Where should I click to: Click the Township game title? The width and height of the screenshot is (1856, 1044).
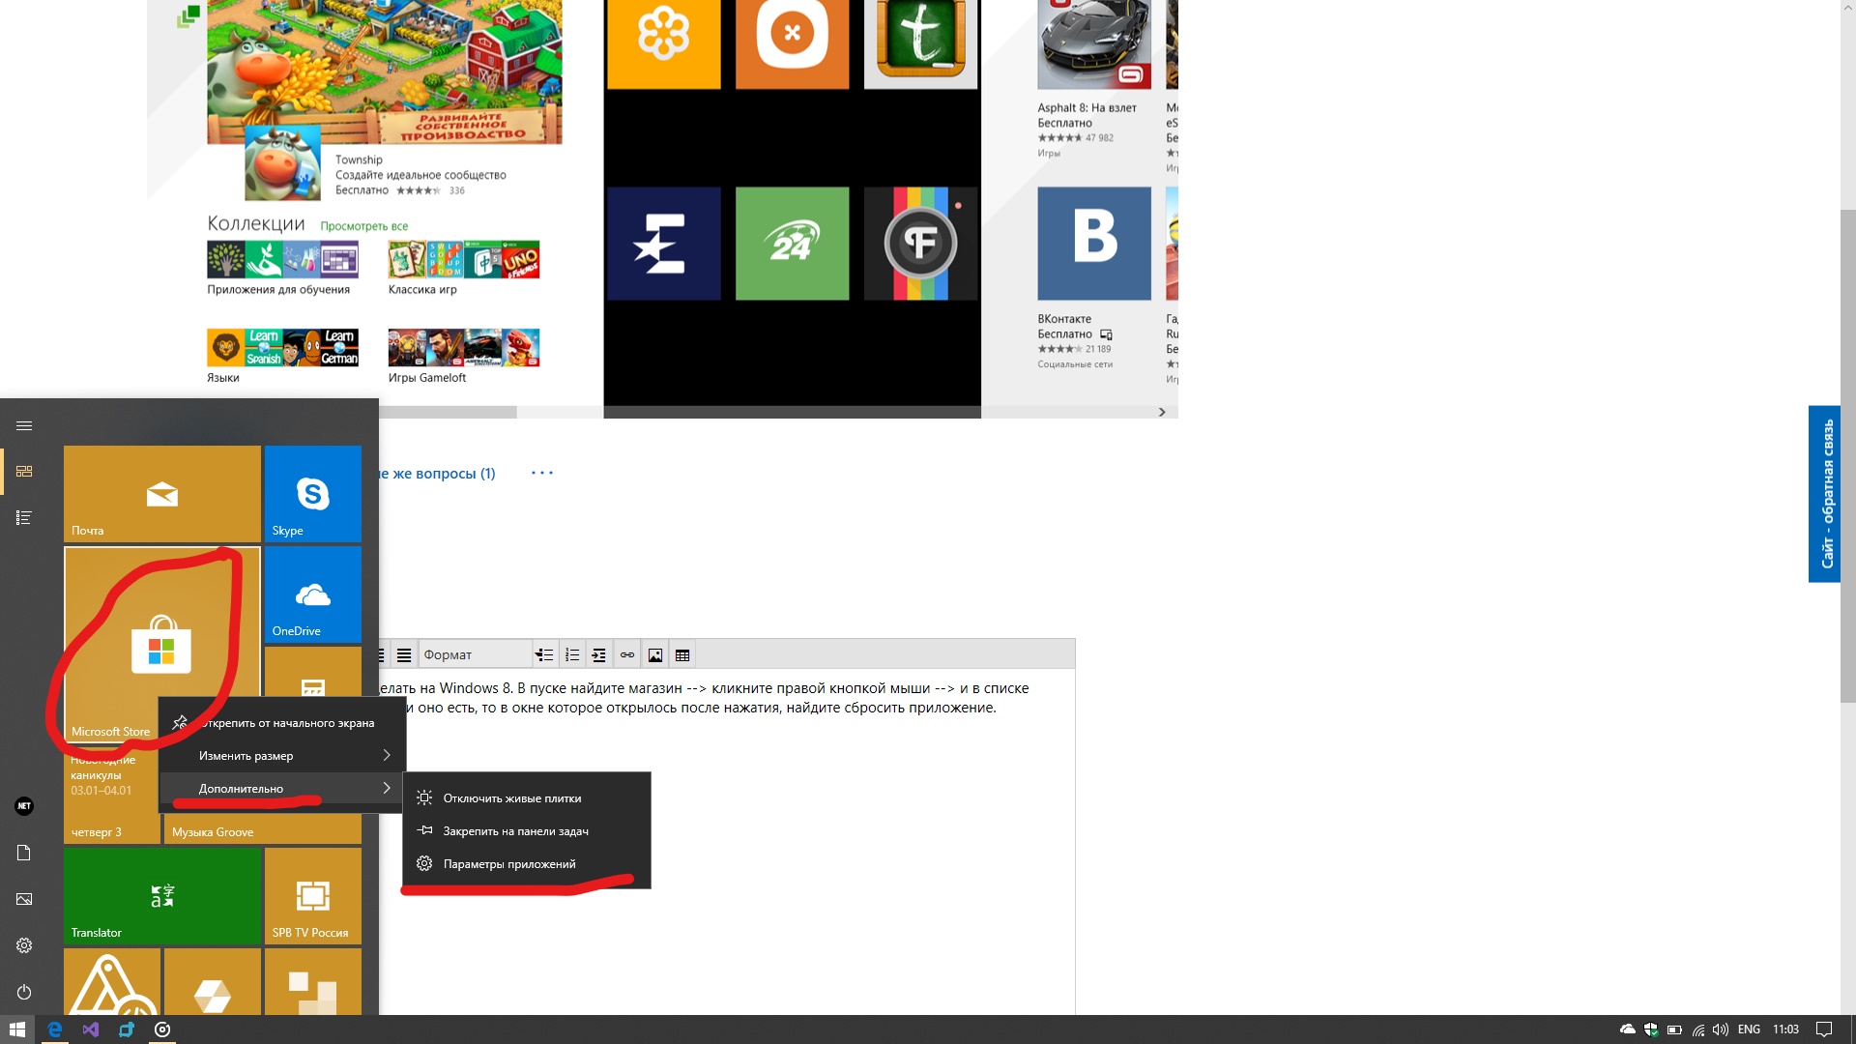[x=359, y=159]
